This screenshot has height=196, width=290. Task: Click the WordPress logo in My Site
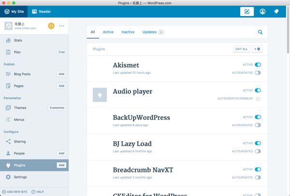tap(7, 12)
